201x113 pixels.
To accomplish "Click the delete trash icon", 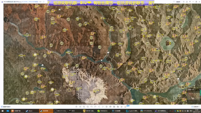I will point(107,107).
